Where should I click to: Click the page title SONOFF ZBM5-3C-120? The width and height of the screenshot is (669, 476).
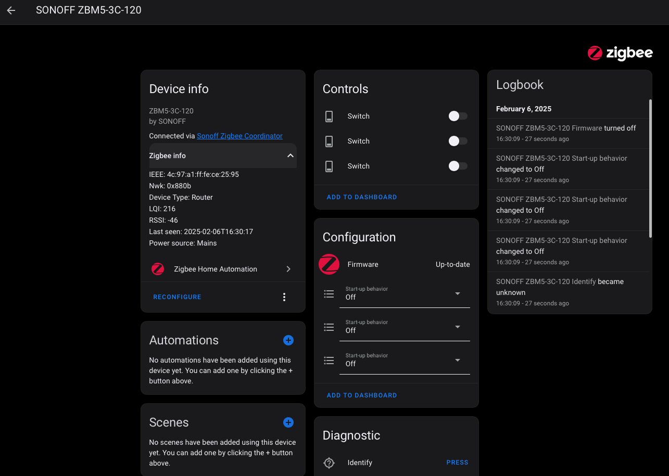click(89, 10)
